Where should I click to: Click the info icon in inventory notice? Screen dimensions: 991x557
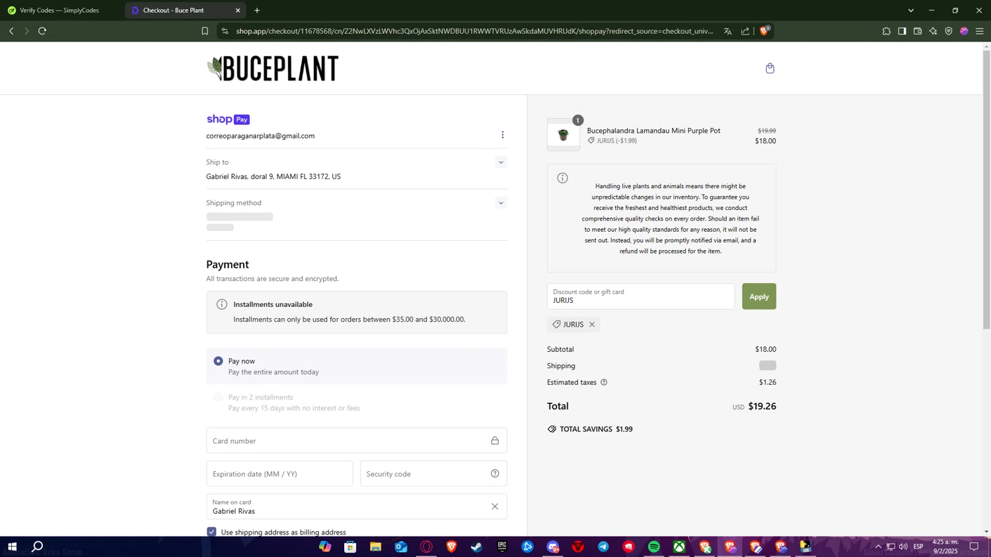(562, 178)
